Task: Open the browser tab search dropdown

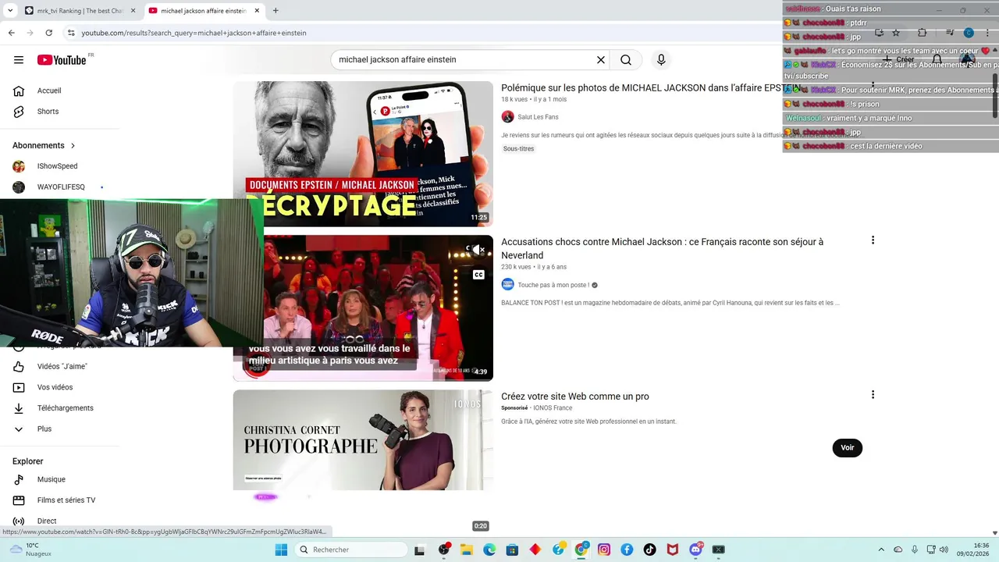Action: tap(10, 11)
